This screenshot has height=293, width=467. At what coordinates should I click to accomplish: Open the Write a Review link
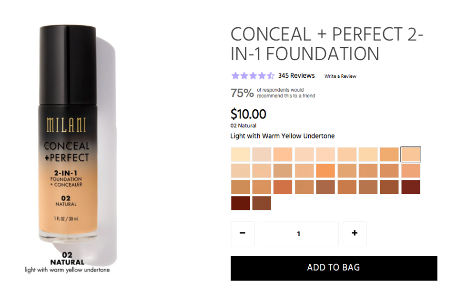coord(340,76)
